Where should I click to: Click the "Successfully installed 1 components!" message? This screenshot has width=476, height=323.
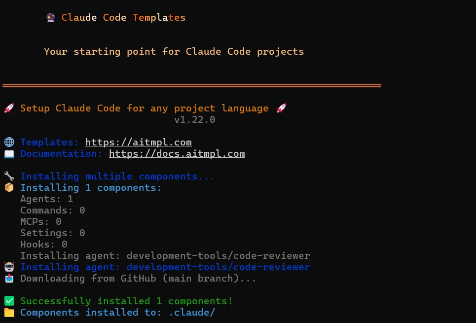point(126,301)
